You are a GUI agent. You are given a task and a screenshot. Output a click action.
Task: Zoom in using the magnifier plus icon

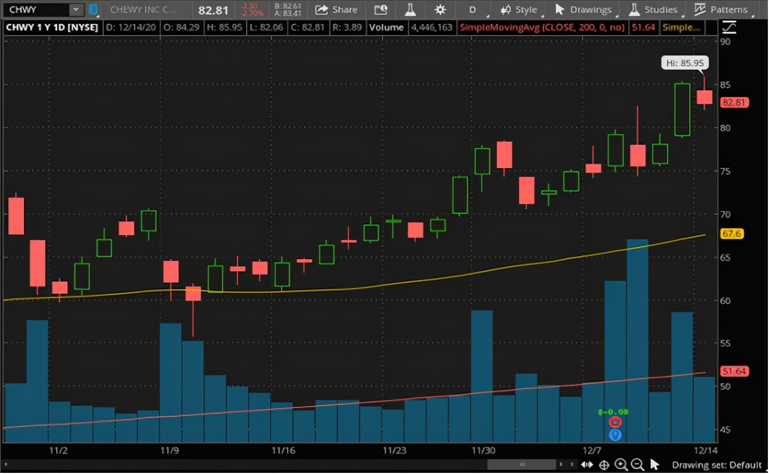click(621, 465)
